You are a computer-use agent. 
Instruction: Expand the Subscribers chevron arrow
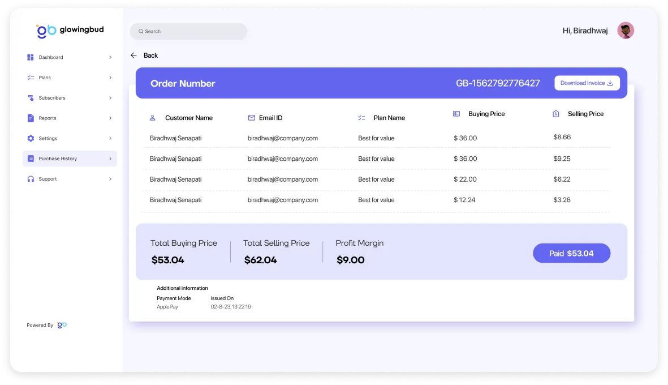tap(110, 98)
